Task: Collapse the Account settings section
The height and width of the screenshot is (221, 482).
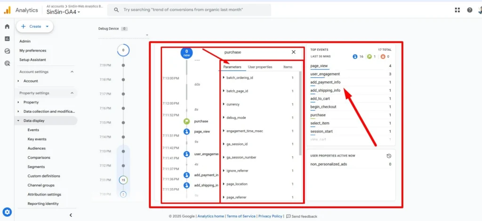Action: tap(72, 72)
